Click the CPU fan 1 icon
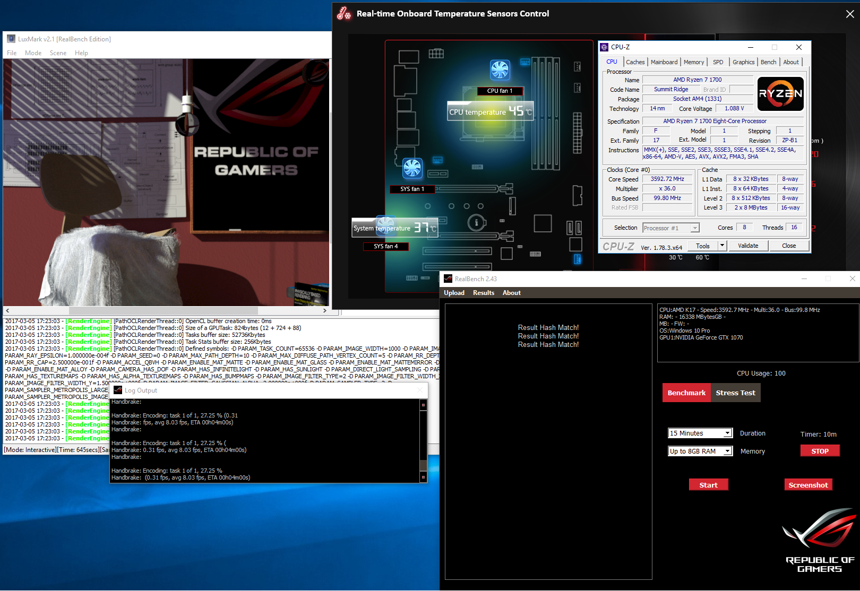The height and width of the screenshot is (591, 860). [x=500, y=69]
